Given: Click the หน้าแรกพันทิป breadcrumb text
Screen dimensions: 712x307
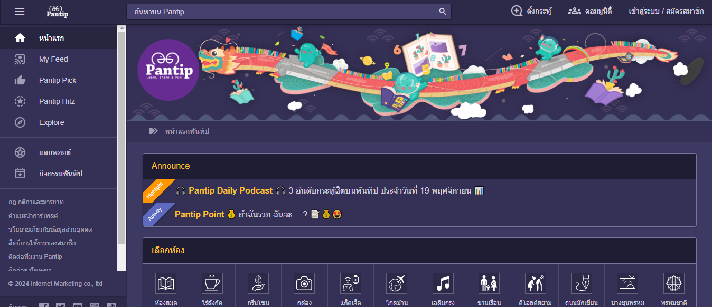Looking at the screenshot, I should click(187, 131).
